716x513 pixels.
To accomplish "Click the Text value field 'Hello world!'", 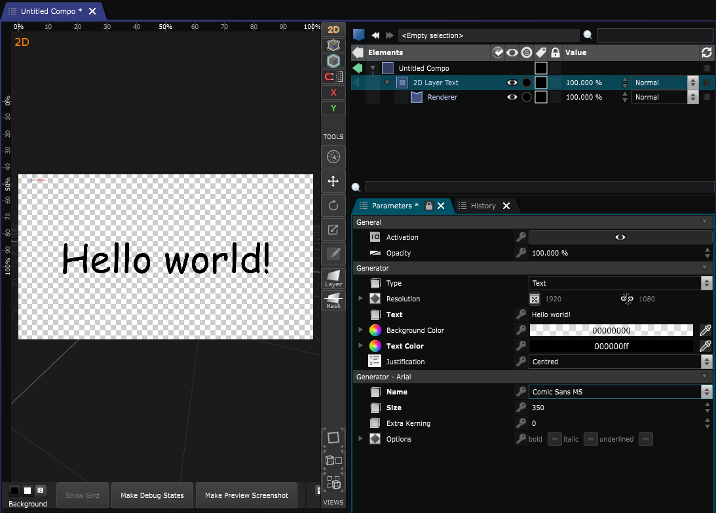I will click(616, 314).
